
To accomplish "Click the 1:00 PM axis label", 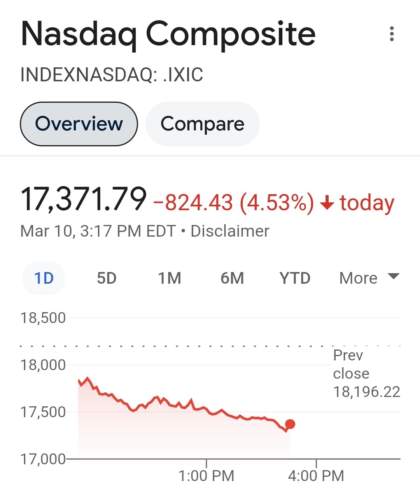I will tap(206, 476).
